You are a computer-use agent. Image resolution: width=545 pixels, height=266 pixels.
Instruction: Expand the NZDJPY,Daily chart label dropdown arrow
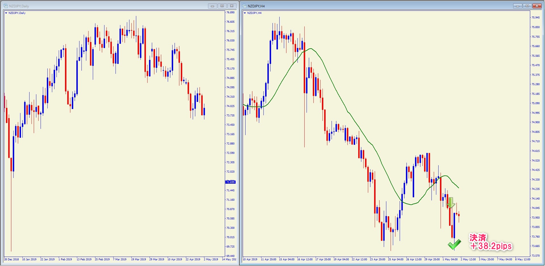click(6, 13)
